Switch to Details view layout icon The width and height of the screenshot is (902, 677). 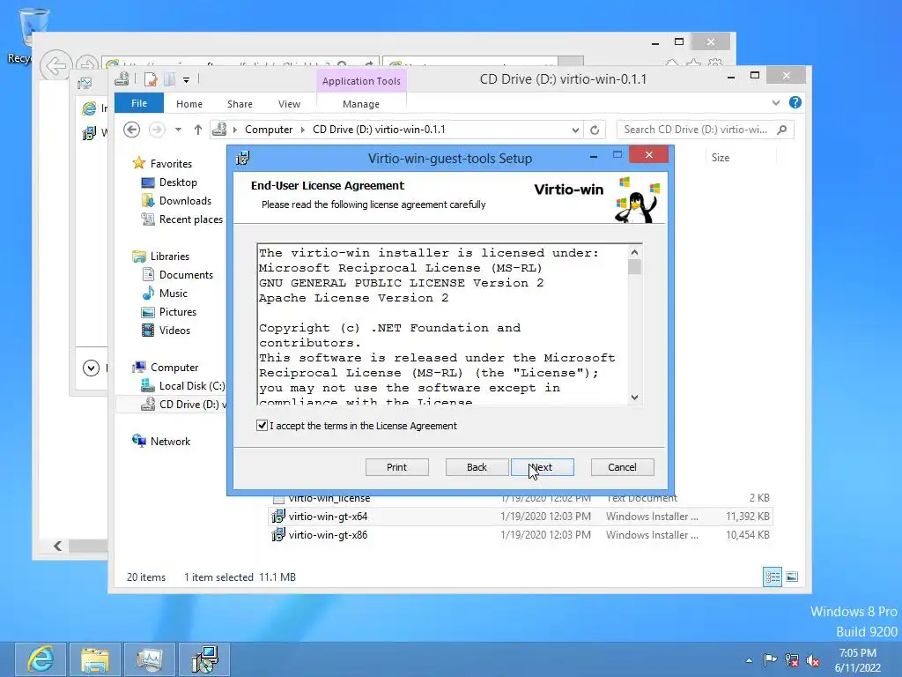[x=772, y=577]
